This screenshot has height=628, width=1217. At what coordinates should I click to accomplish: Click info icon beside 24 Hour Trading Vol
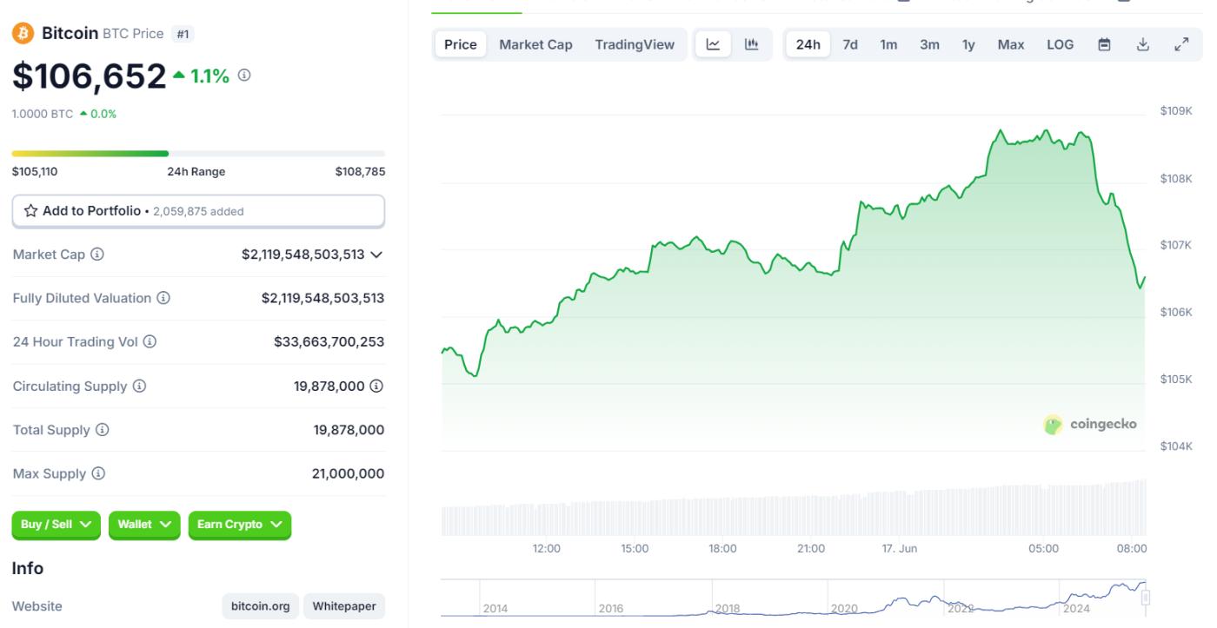pos(150,342)
